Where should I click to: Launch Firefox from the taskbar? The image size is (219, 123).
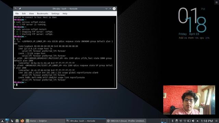pyautogui.click(x=22, y=121)
